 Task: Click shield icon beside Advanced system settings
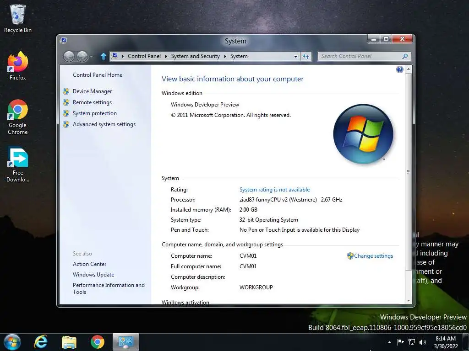(x=66, y=124)
